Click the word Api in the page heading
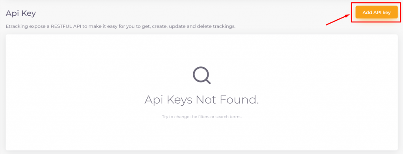403x154 pixels. tap(11, 13)
